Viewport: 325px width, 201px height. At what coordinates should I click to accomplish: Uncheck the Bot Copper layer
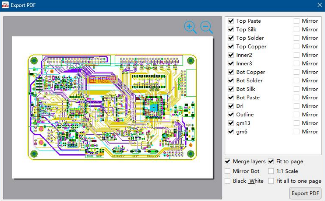pyautogui.click(x=231, y=72)
